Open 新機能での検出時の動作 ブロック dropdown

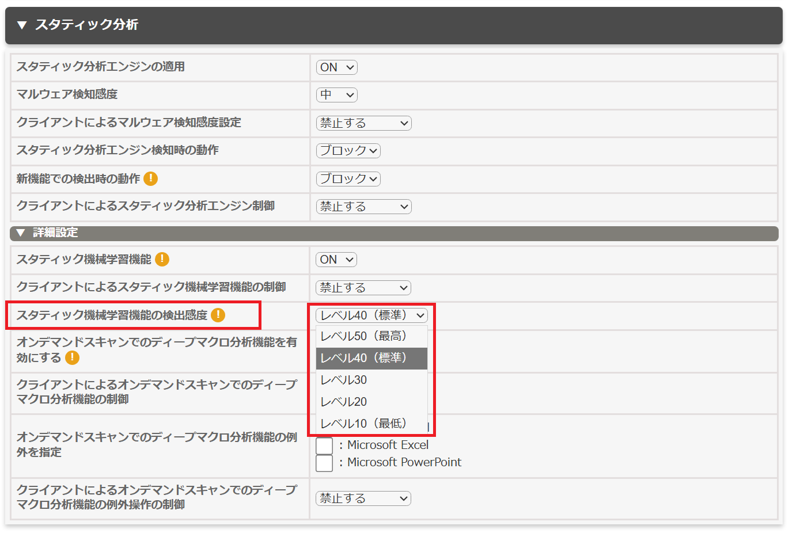coord(348,179)
